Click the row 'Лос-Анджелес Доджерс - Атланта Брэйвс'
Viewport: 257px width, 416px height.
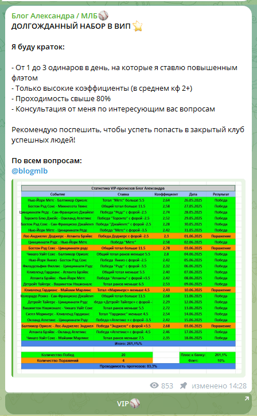pyautogui.click(x=128, y=236)
